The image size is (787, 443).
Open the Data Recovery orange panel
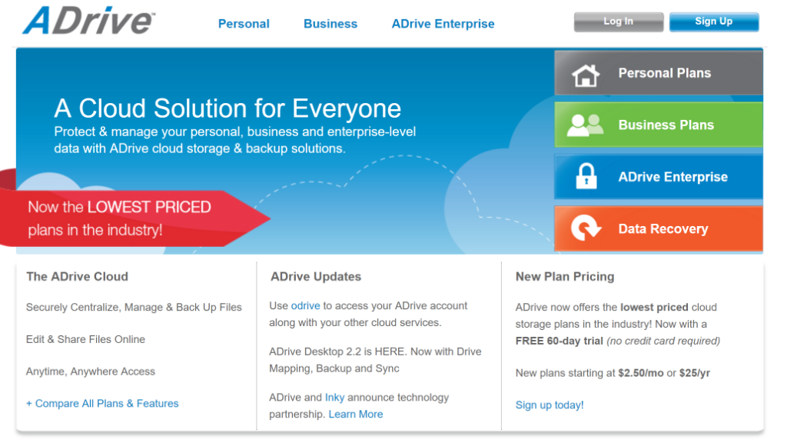coord(669,228)
